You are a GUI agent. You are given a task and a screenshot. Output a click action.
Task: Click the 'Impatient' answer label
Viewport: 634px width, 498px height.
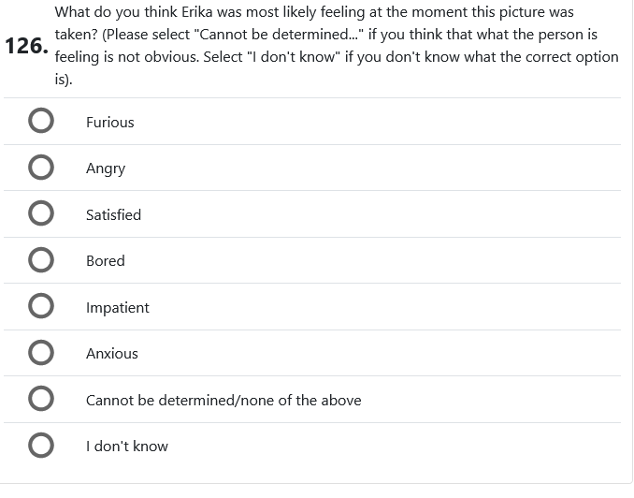(117, 307)
